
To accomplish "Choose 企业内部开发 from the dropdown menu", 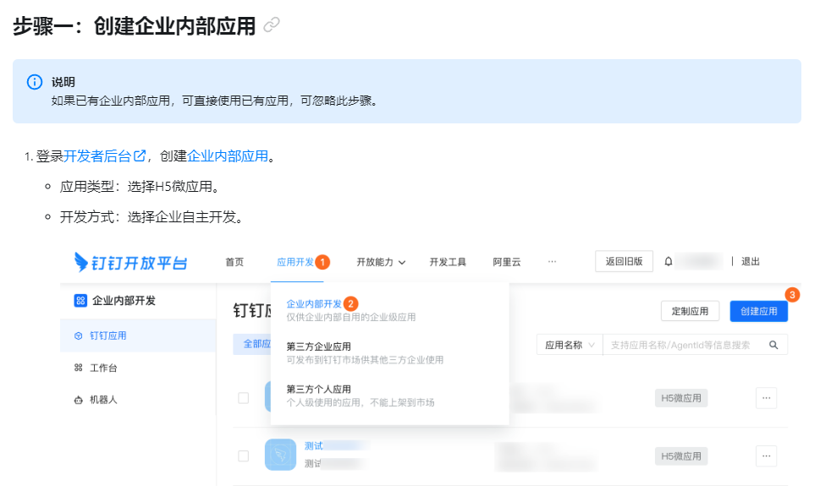I will coord(314,303).
